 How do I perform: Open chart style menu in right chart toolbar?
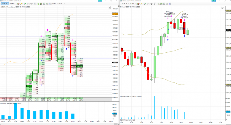click(x=138, y=4)
